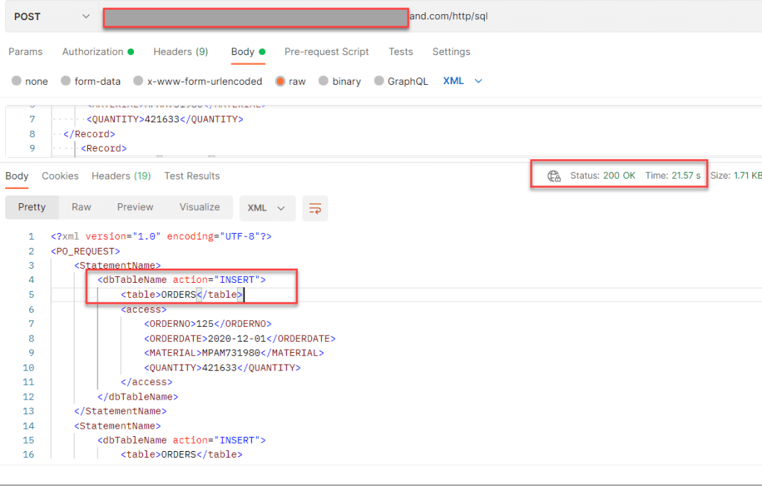Click the Raw response view button
This screenshot has width=762, height=486.
(x=81, y=208)
